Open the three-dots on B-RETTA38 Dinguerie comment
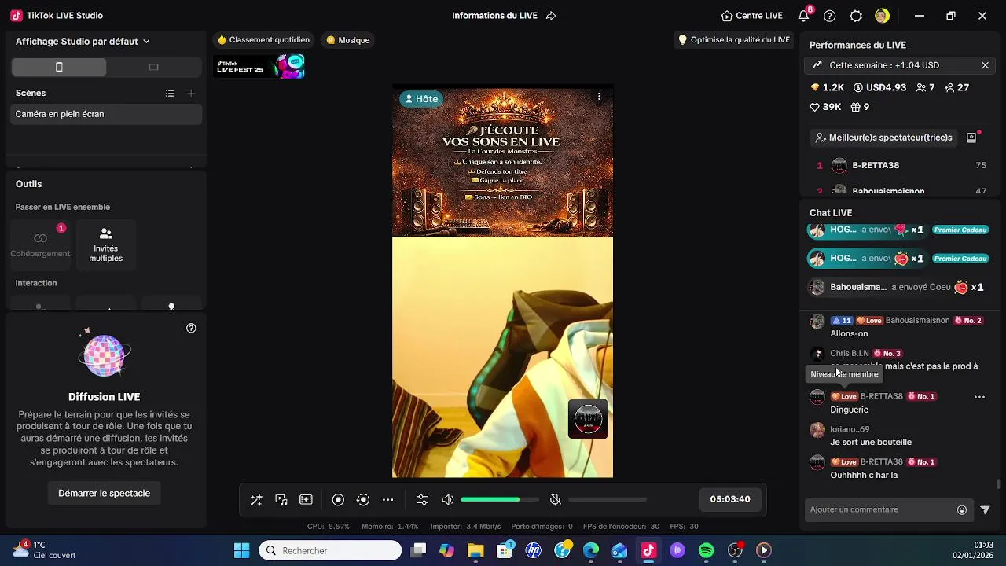The image size is (1006, 566). 979,397
